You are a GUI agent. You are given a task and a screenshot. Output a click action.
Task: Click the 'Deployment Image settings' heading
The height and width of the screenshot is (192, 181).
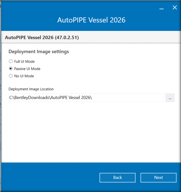39,51
